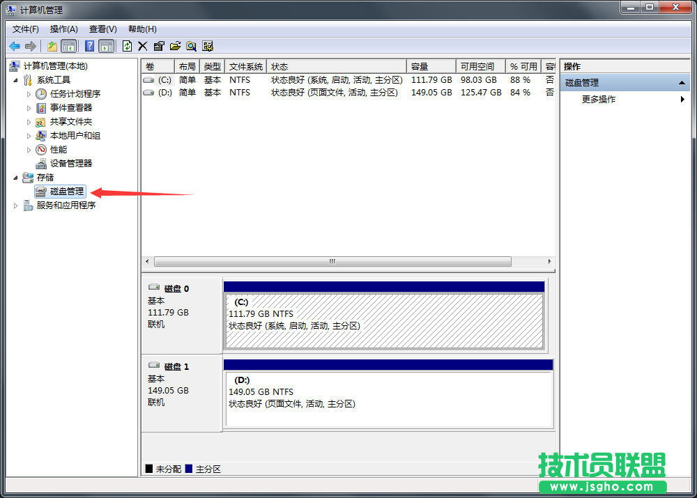
Task: Open help using the question-mark toolbar icon
Action: point(89,46)
